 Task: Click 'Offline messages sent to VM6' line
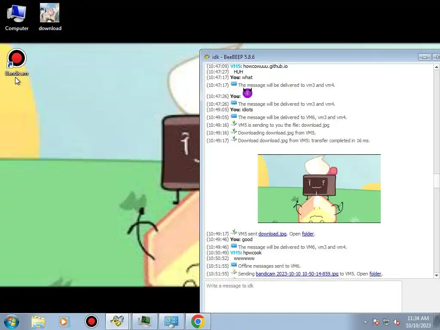(x=269, y=266)
